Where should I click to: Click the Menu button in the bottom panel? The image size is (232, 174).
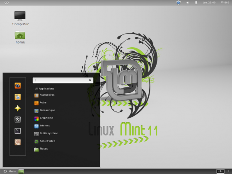click(x=10, y=171)
